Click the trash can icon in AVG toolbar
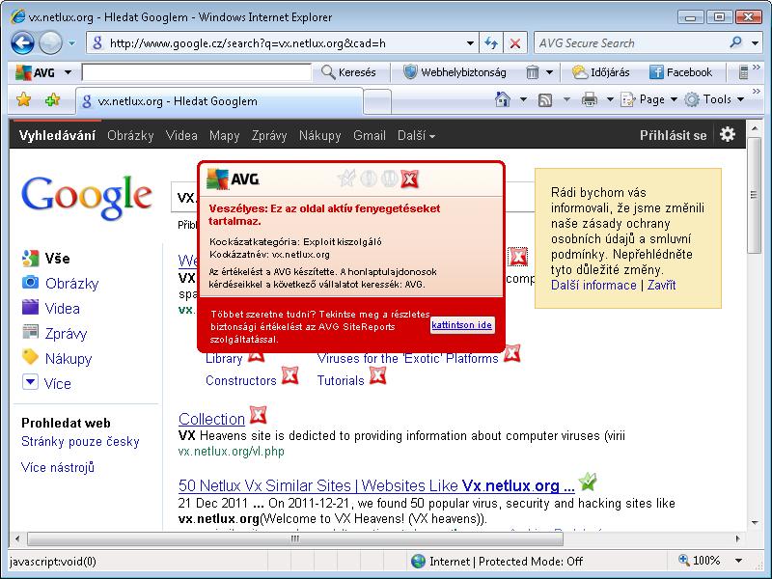The image size is (772, 579). [533, 72]
